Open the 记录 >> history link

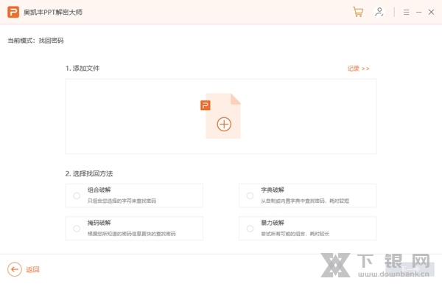pos(358,69)
